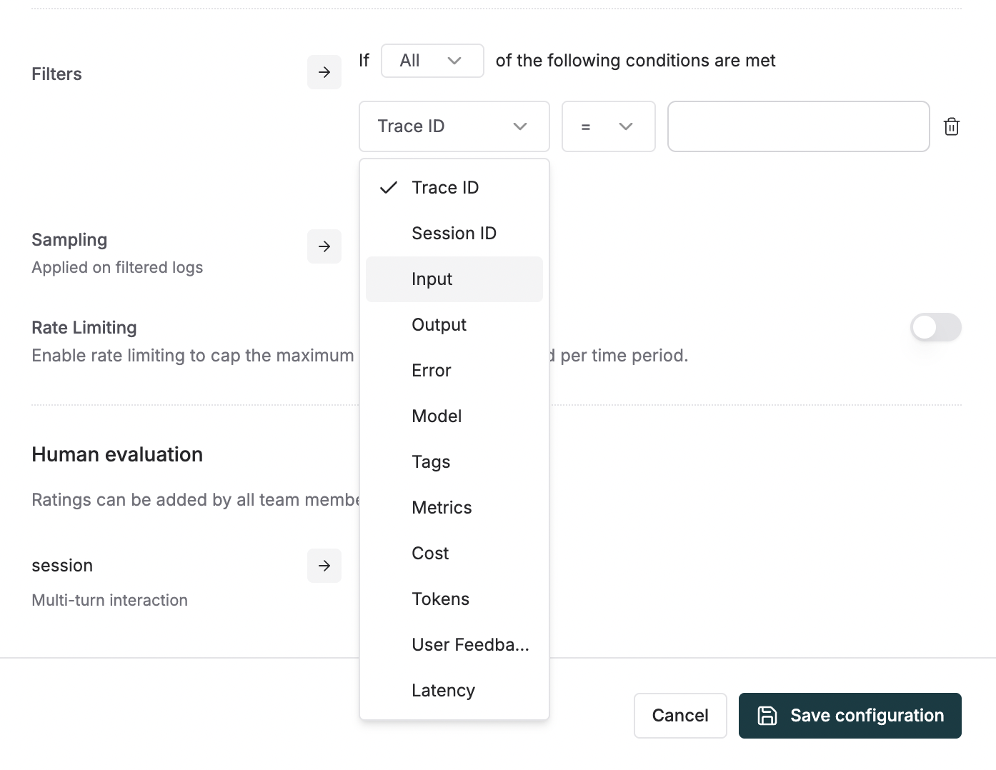Enable the Rate Limiting toggle

click(936, 327)
